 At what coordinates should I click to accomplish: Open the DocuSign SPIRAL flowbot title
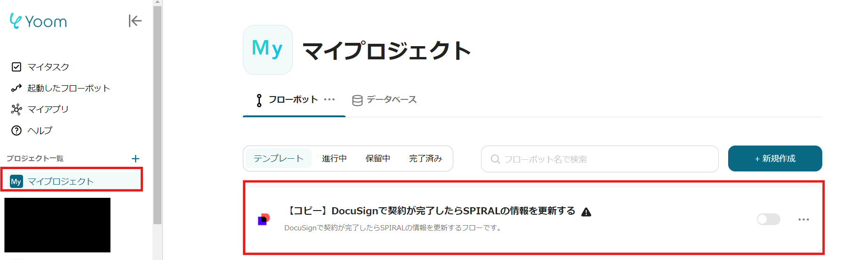click(431, 211)
